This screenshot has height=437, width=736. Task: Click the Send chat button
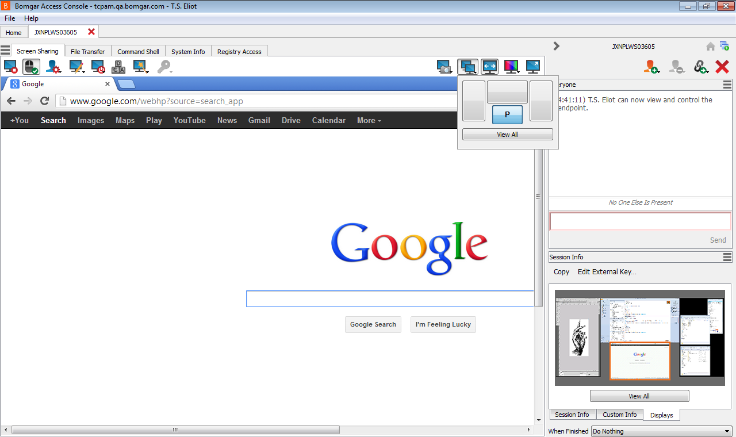(x=718, y=240)
